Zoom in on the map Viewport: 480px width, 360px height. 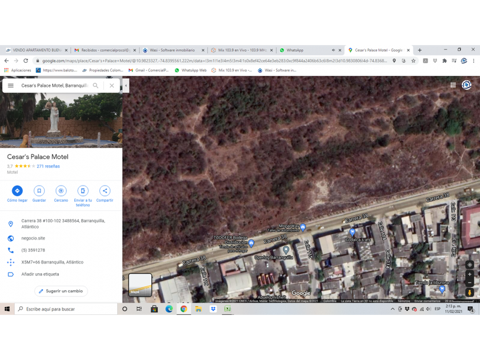[x=470, y=274]
